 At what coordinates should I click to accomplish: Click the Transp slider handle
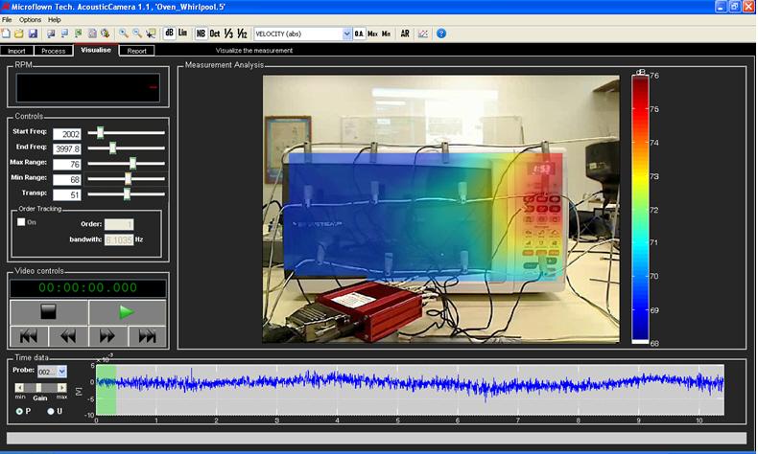(127, 193)
